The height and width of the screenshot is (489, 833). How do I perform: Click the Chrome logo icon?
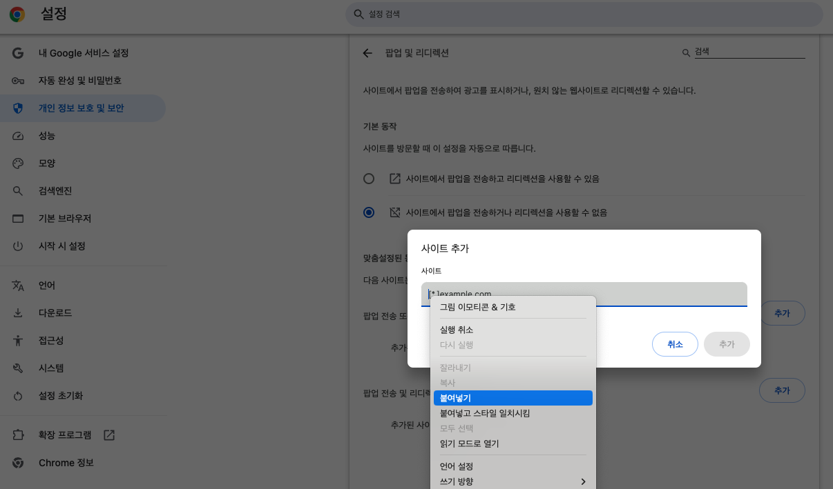[17, 14]
